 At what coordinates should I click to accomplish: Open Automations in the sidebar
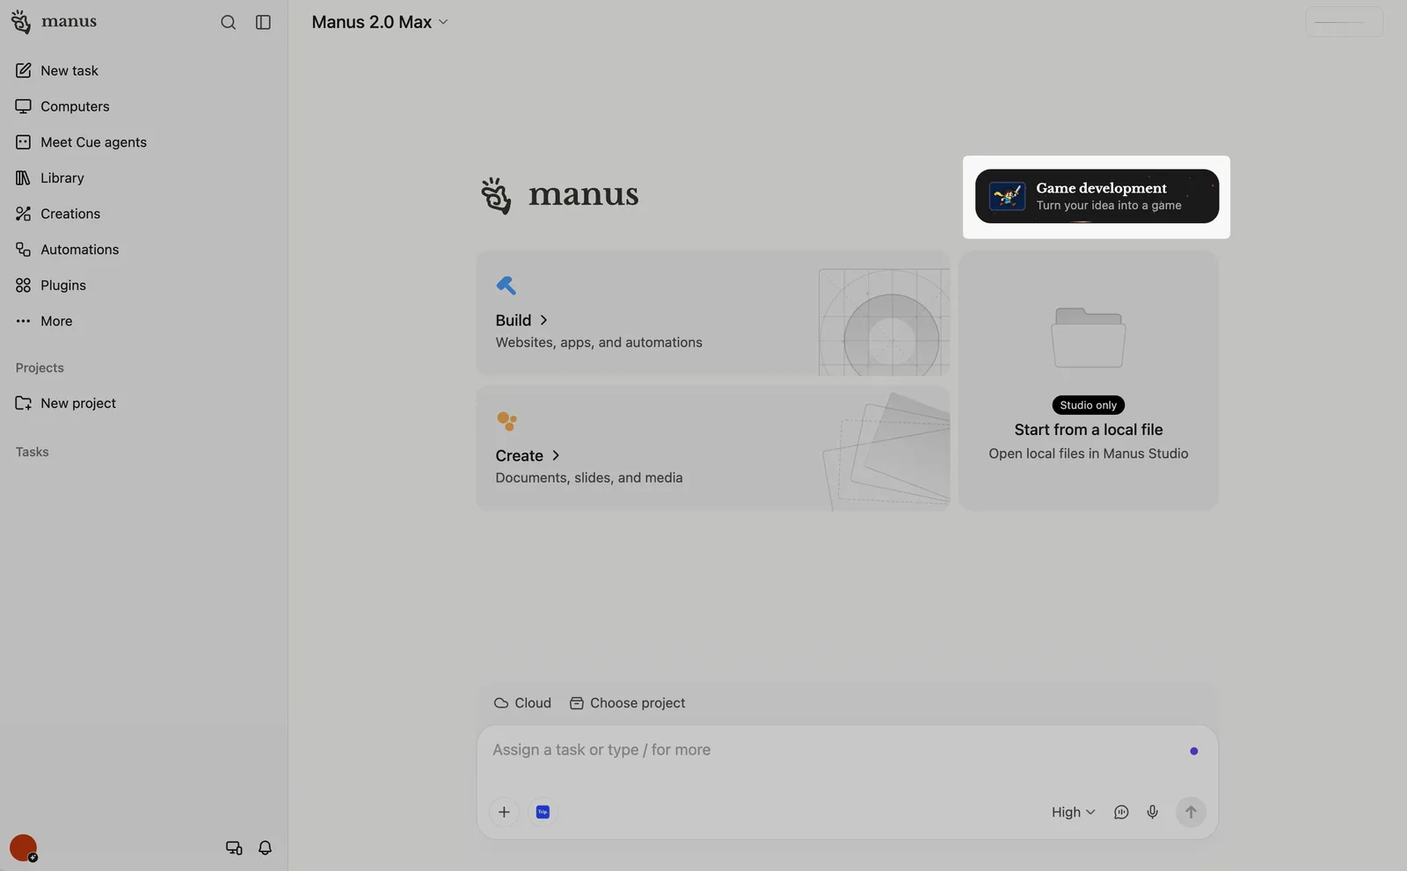pos(144,250)
